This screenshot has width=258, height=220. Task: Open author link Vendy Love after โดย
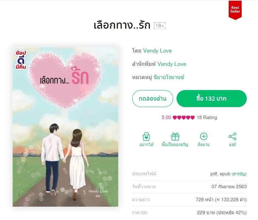point(157,50)
